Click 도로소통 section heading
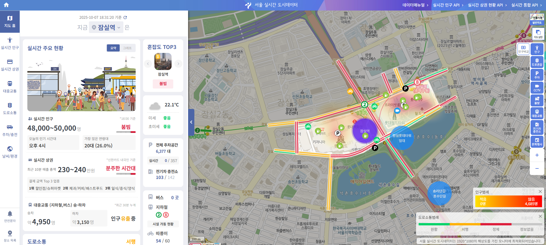Screen dimensions: 546x245 click(x=37, y=242)
